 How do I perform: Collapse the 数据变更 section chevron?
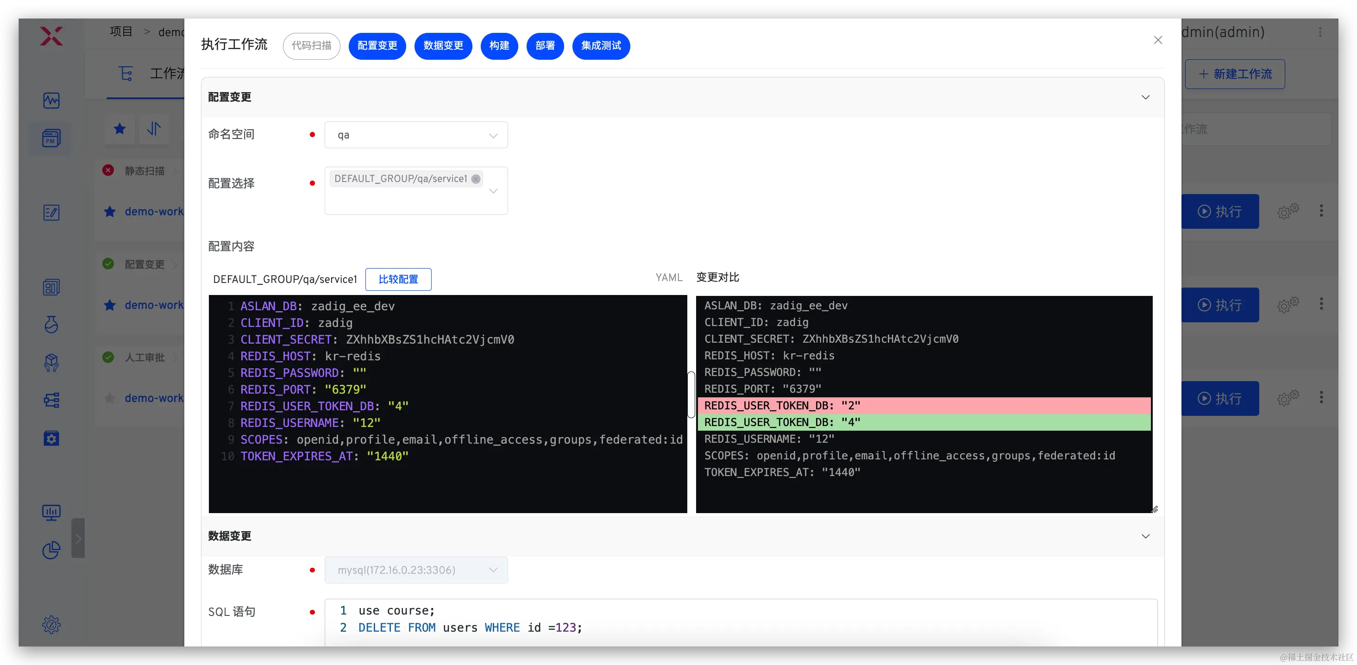1145,536
